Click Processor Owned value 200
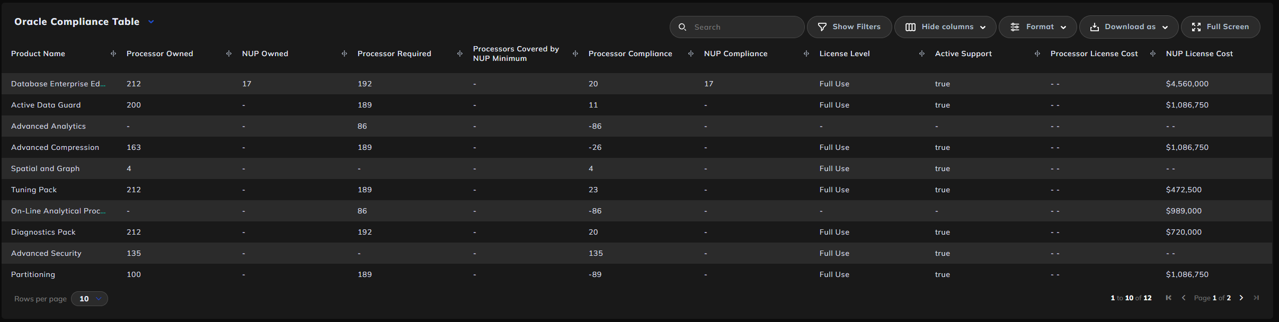 [x=134, y=105]
